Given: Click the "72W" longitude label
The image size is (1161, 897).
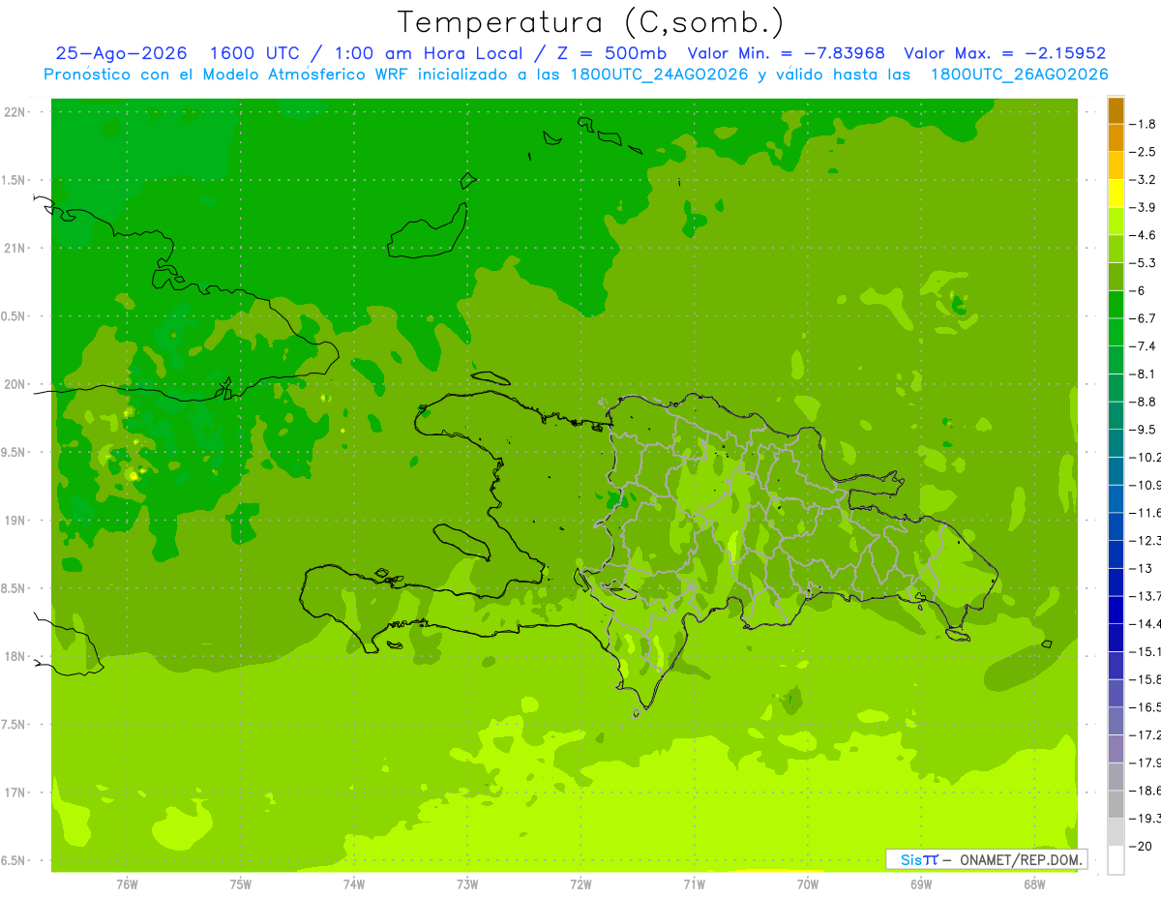Looking at the screenshot, I should tap(580, 883).
